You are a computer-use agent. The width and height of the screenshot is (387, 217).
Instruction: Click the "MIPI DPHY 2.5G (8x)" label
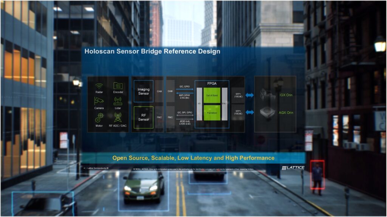click(x=184, y=96)
